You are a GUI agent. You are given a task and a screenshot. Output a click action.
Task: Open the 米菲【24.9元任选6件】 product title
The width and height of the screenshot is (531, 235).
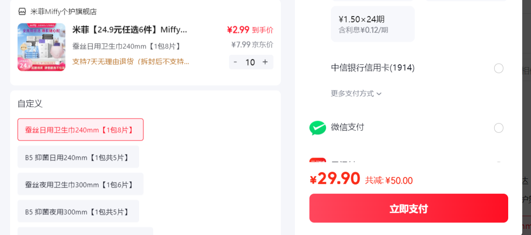tap(130, 30)
